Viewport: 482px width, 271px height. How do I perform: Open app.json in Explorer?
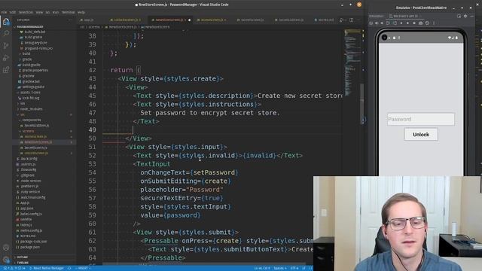[25, 209]
